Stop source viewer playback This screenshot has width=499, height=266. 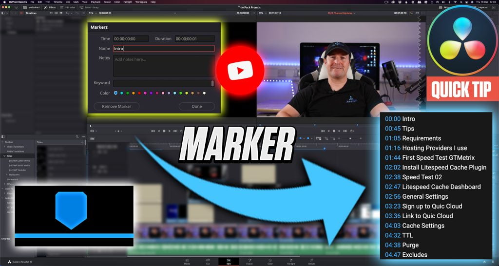(164, 131)
